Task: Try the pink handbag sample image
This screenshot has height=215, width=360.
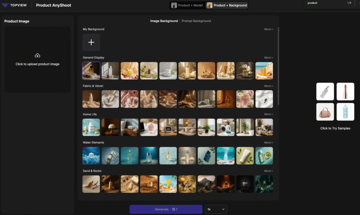Action: click(325, 112)
